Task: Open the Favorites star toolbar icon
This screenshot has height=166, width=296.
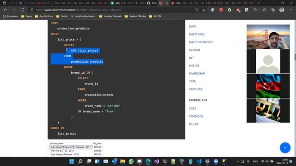Action: 264,10
